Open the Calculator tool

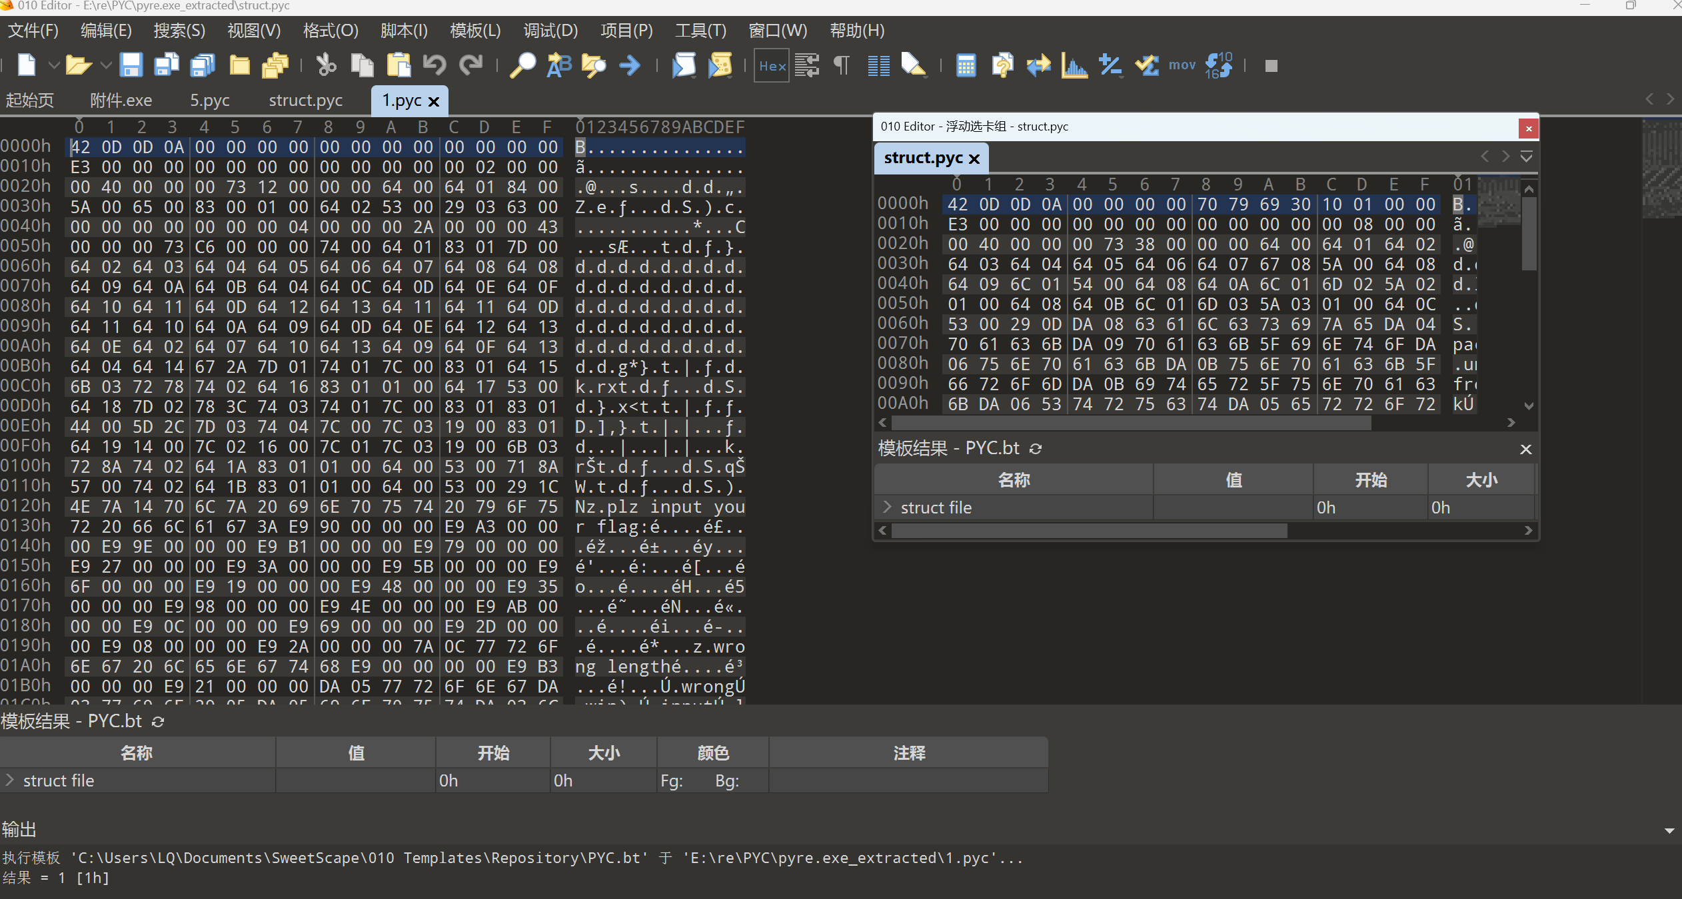[966, 65]
